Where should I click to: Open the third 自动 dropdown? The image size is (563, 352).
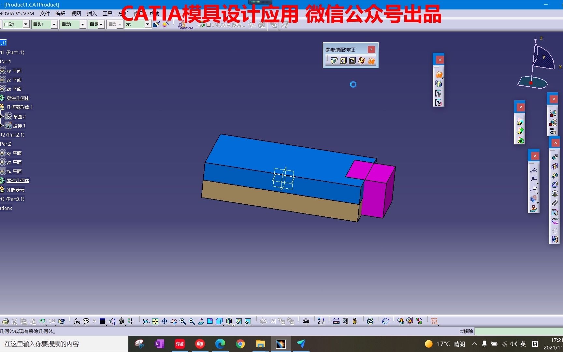(x=83, y=24)
